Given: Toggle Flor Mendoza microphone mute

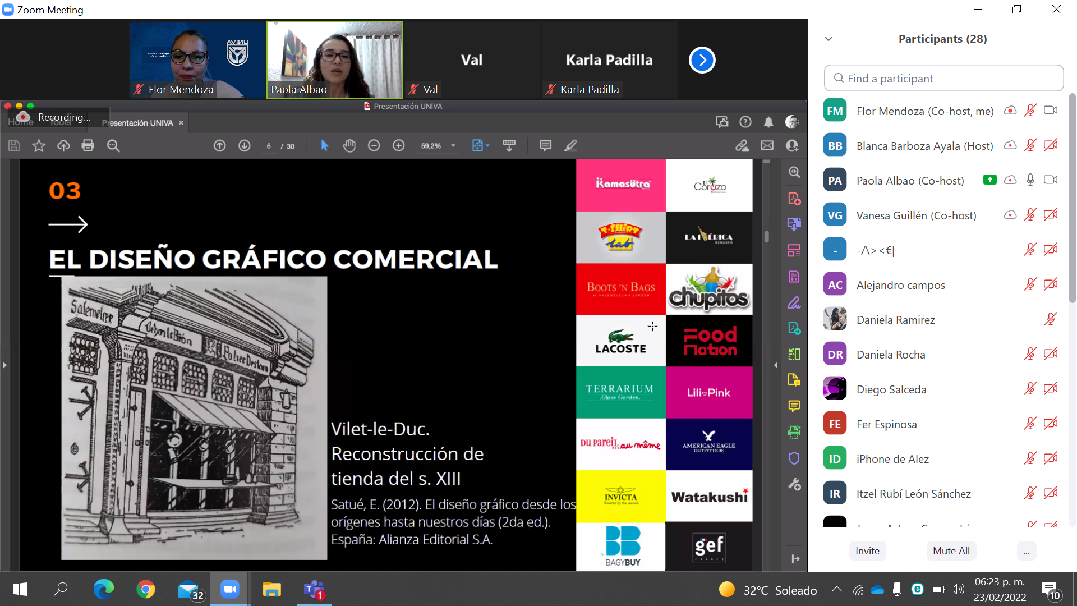Looking at the screenshot, I should (1030, 111).
